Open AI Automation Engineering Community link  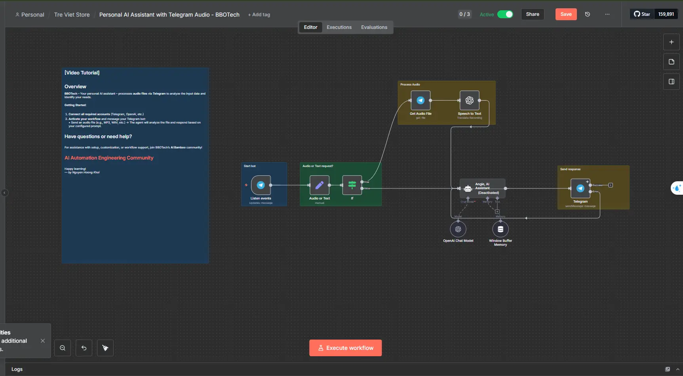point(109,158)
